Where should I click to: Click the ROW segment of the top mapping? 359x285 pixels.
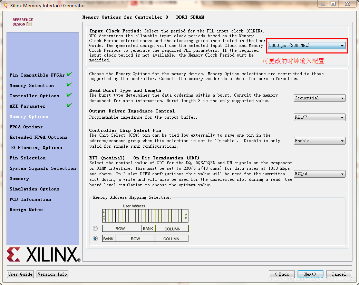pos(122,228)
